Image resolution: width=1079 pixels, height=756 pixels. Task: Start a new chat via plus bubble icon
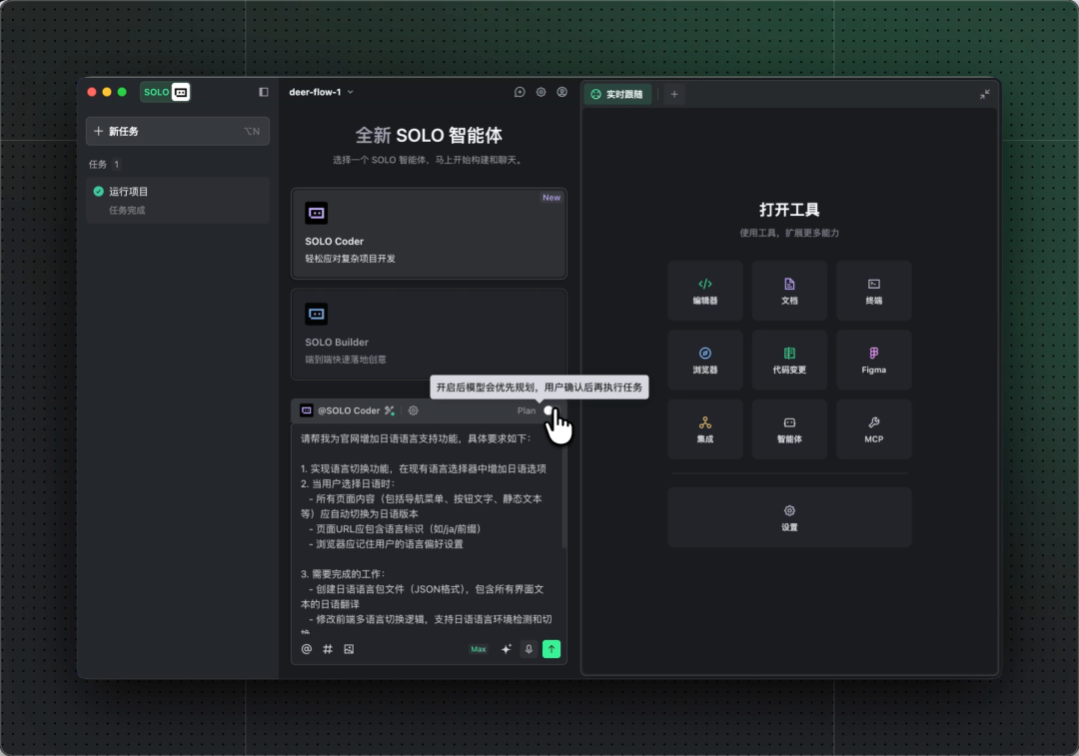tap(520, 92)
